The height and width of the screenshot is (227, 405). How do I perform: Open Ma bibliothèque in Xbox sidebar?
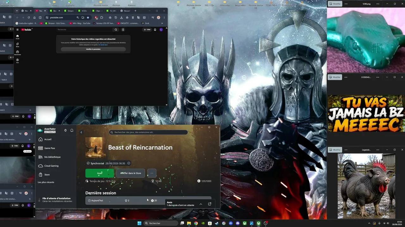coord(49,157)
